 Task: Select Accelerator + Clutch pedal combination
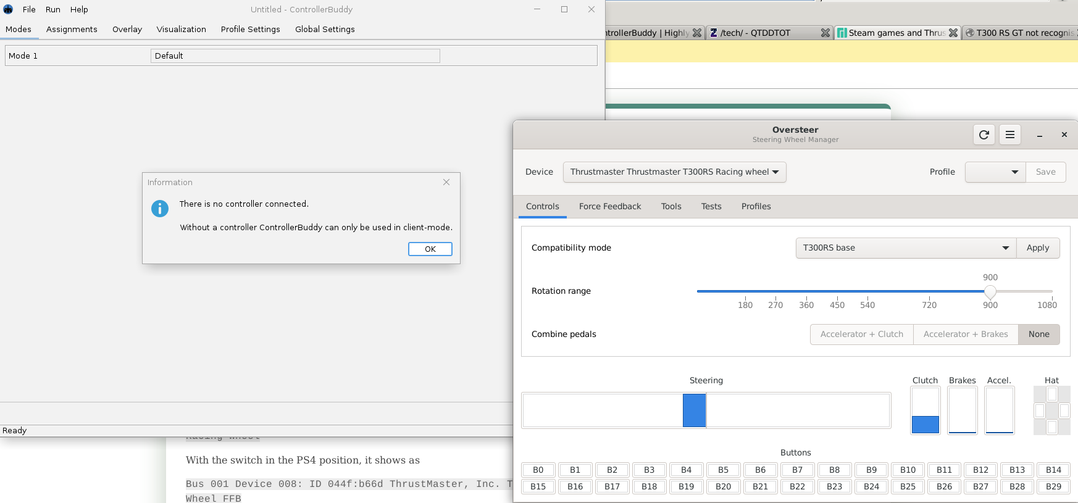tap(862, 334)
